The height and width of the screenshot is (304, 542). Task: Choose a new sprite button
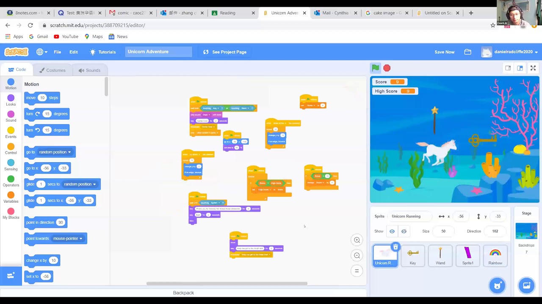[x=498, y=285]
